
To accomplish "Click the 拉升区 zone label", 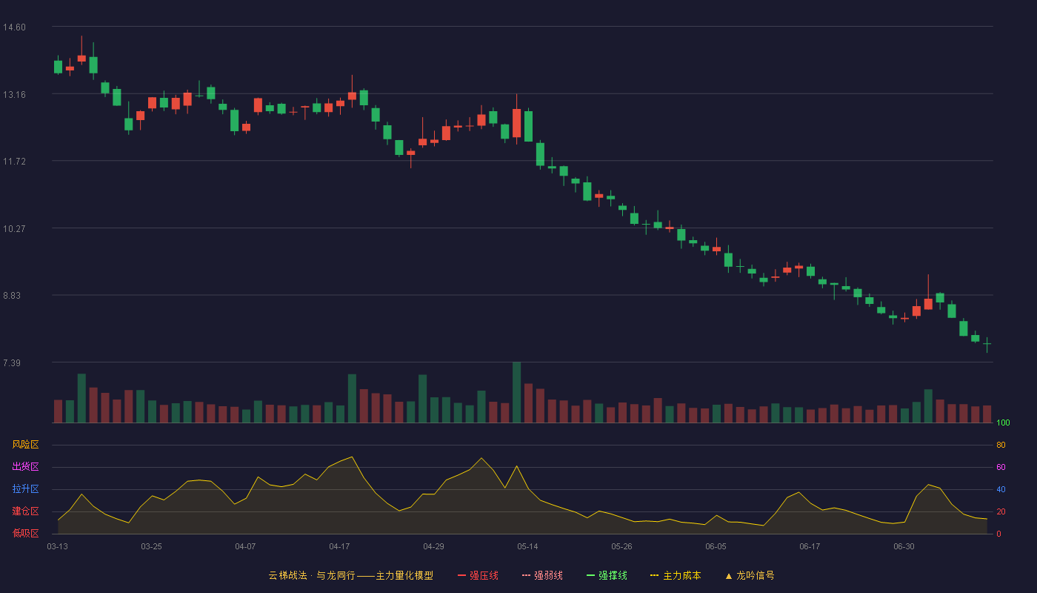I will point(25,489).
